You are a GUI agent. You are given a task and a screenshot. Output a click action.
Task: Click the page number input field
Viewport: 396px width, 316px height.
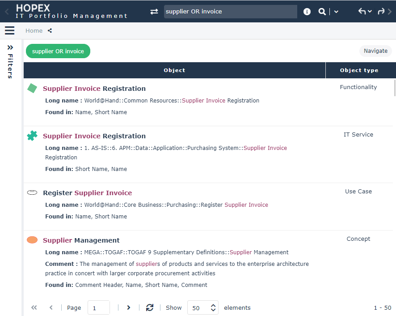click(x=99, y=307)
